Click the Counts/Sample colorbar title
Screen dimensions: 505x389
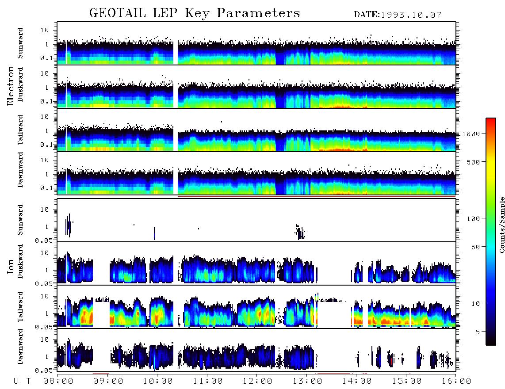[x=501, y=225]
